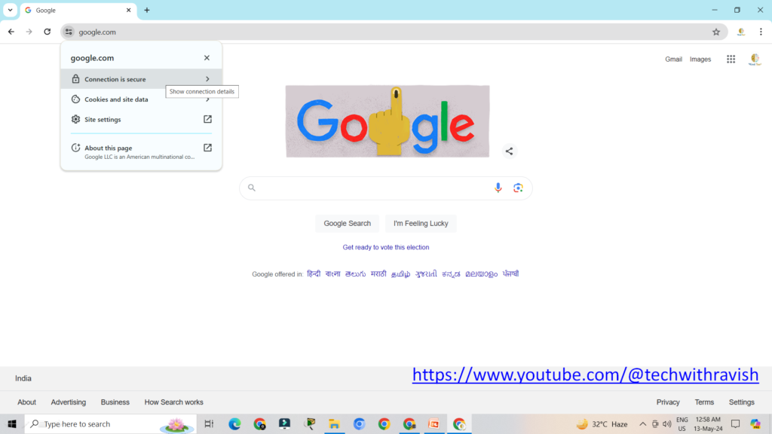Click the share doodle icon
This screenshot has height=434, width=772.
(x=509, y=151)
